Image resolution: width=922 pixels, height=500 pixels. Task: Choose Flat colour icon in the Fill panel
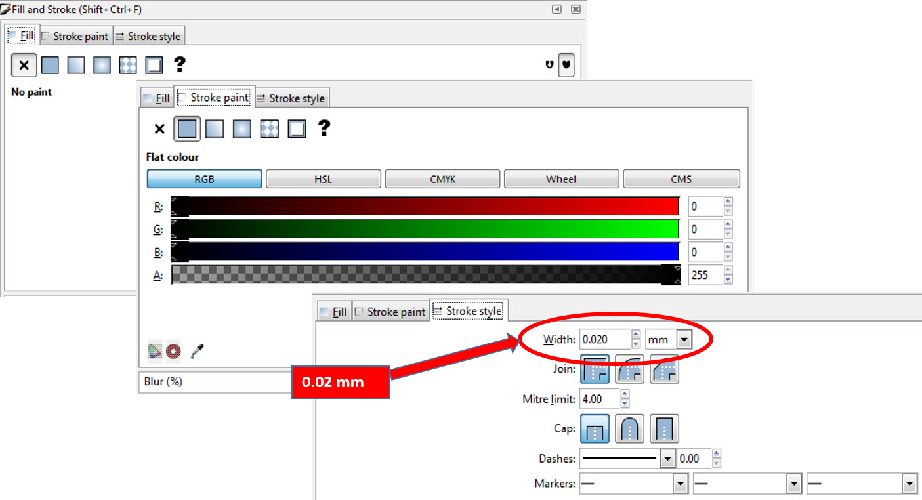pyautogui.click(x=50, y=65)
